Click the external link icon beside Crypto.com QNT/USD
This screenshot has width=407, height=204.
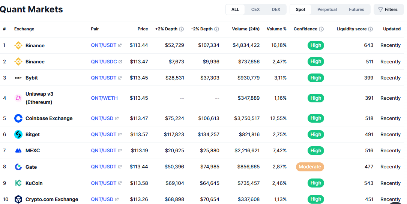coord(117,199)
